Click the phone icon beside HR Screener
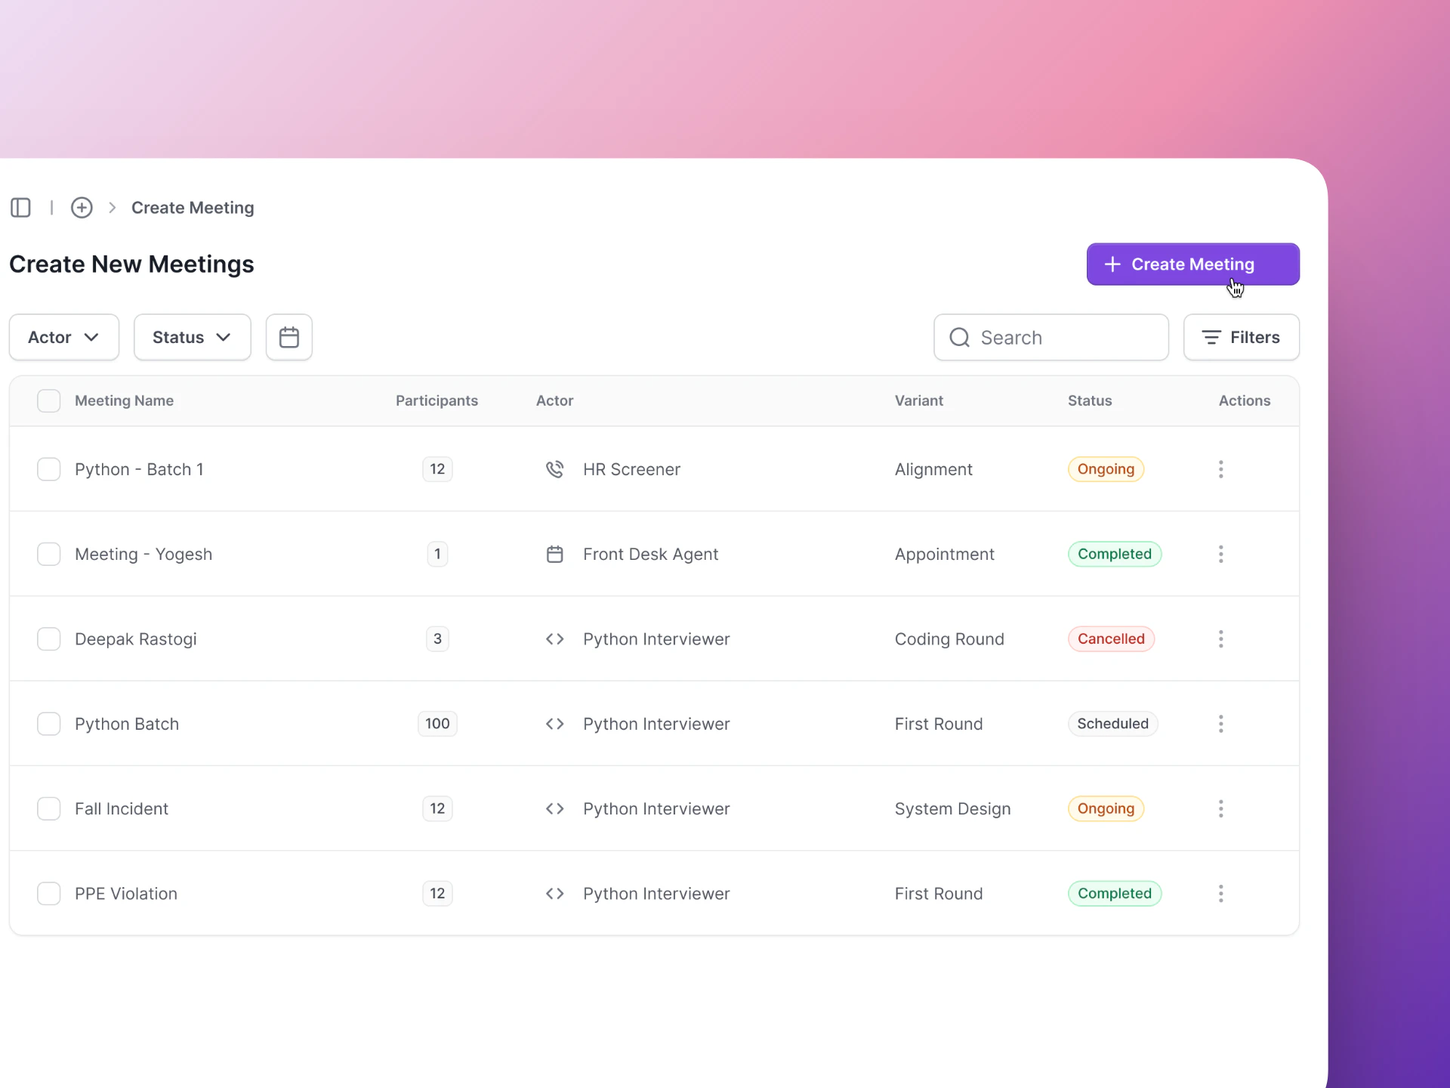 tap(554, 469)
